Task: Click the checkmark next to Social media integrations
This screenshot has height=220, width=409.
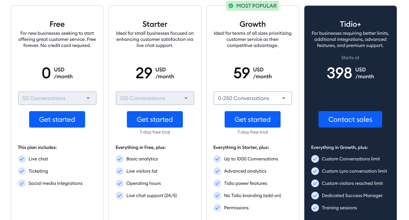Action: (x=22, y=183)
